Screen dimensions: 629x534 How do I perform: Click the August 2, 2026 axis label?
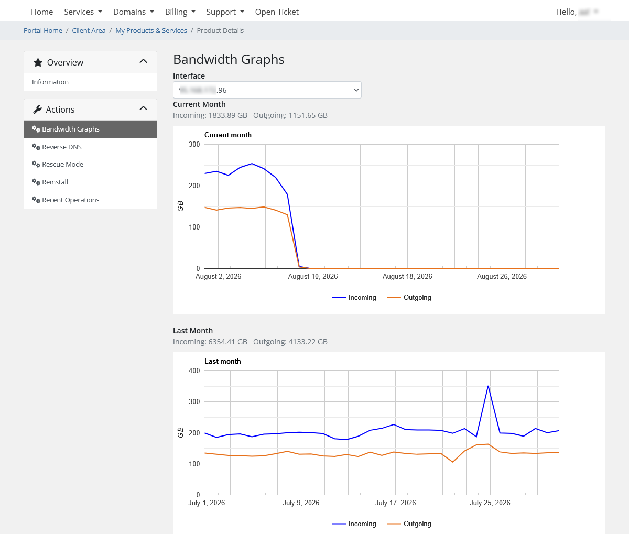(219, 276)
